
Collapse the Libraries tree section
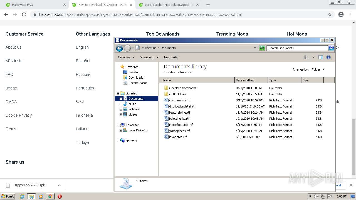118,93
